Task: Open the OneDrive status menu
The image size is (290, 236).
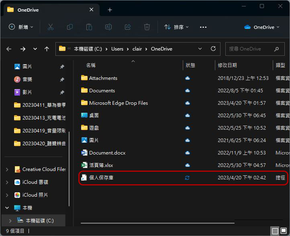Action: (x=261, y=27)
